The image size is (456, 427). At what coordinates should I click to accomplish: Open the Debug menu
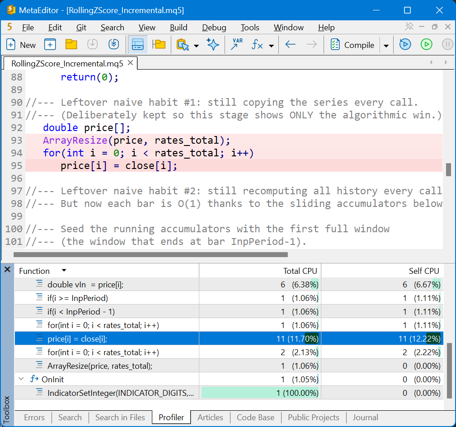pyautogui.click(x=214, y=27)
